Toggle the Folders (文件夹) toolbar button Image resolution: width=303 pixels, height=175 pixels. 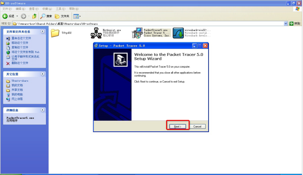(62, 16)
